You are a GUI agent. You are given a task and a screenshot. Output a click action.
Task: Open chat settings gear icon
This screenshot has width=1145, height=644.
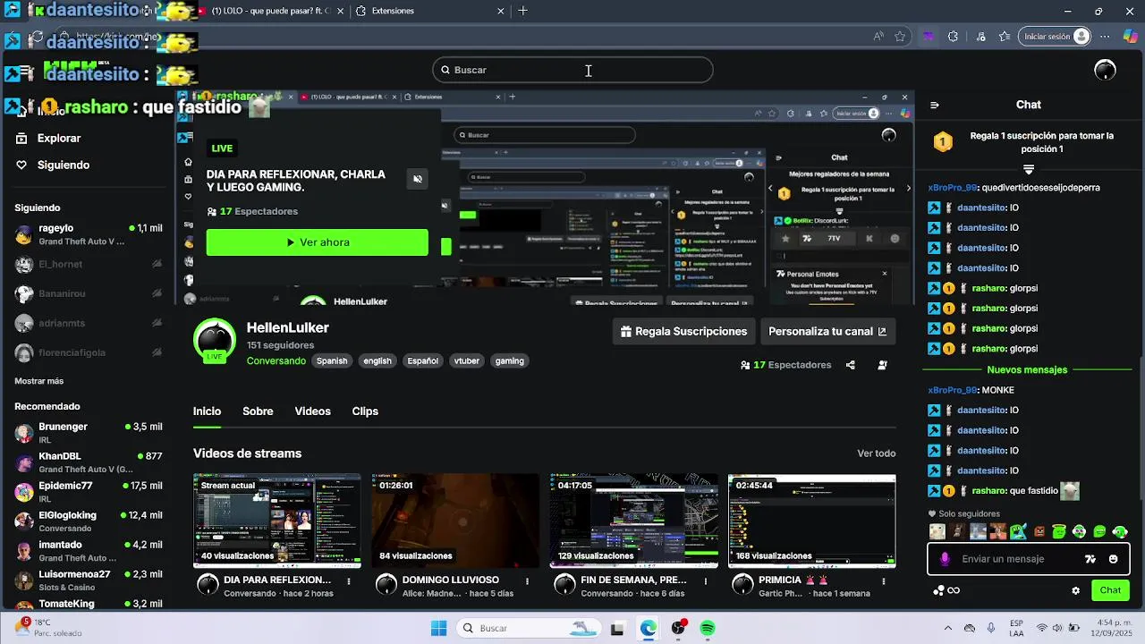1076,590
